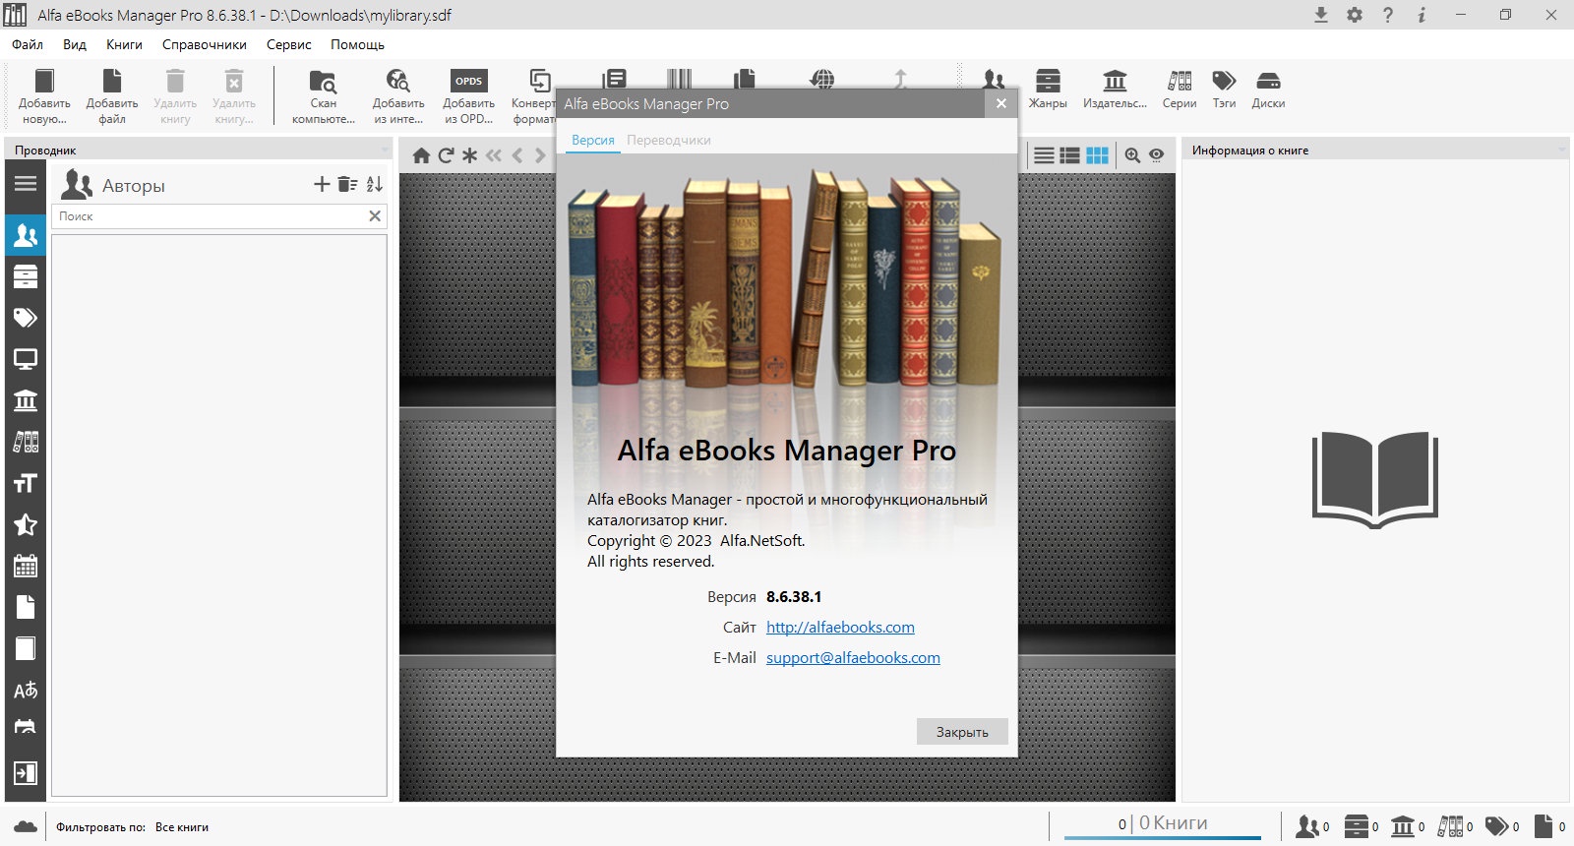Switch to the Переводчики tab
Viewport: 1574px width, 846px height.
coord(669,140)
